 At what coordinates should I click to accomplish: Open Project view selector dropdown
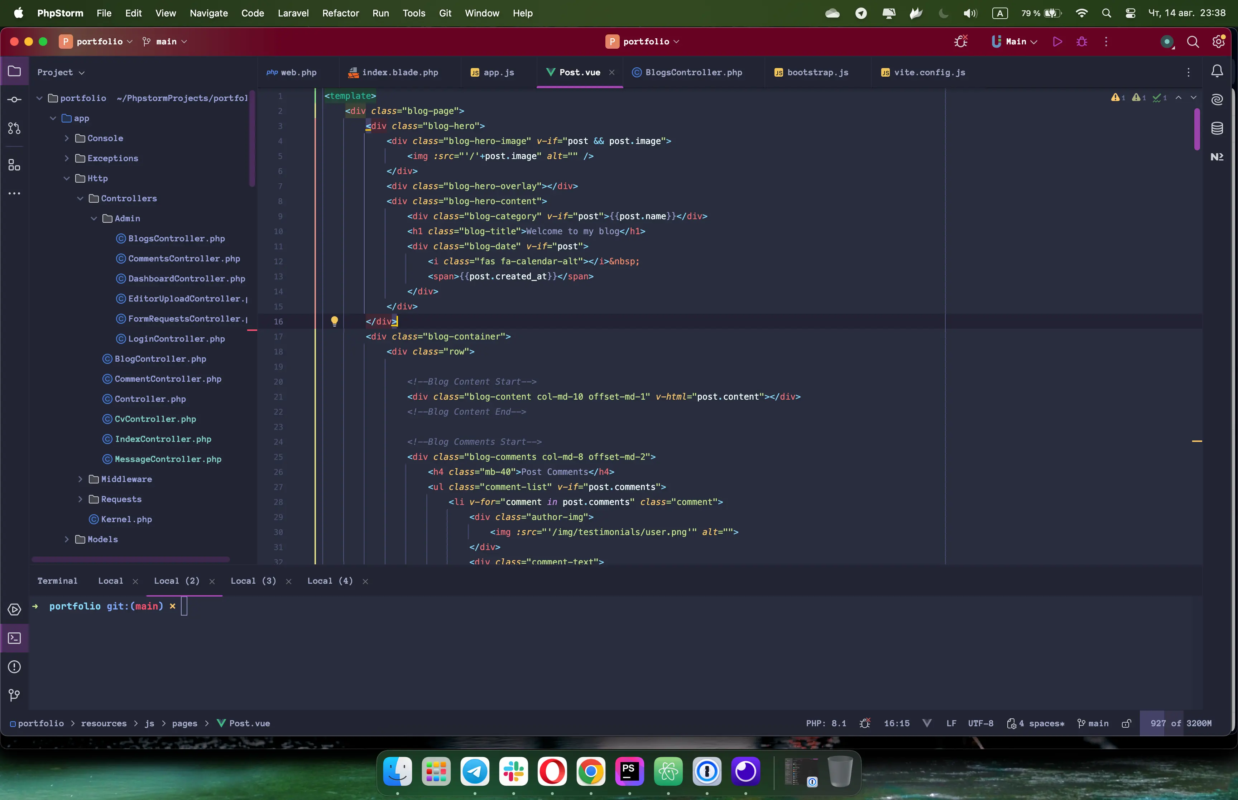(61, 72)
